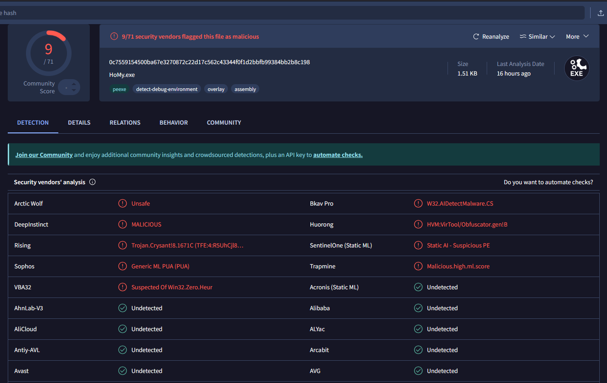
Task: Click the warning icon for the VBA32 detection
Action: [x=123, y=287]
